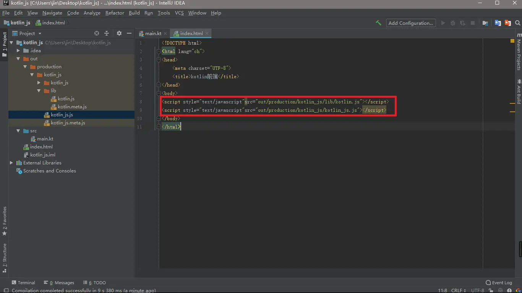Fold the head tag block at line 3
The width and height of the screenshot is (522, 293).
159,60
